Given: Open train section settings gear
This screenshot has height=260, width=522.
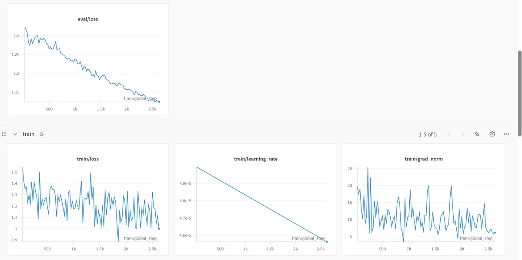Looking at the screenshot, I should [x=492, y=134].
